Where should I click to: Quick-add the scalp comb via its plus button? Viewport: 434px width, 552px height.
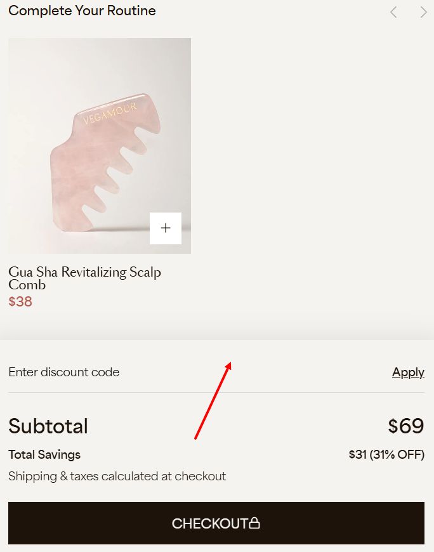[x=166, y=228]
